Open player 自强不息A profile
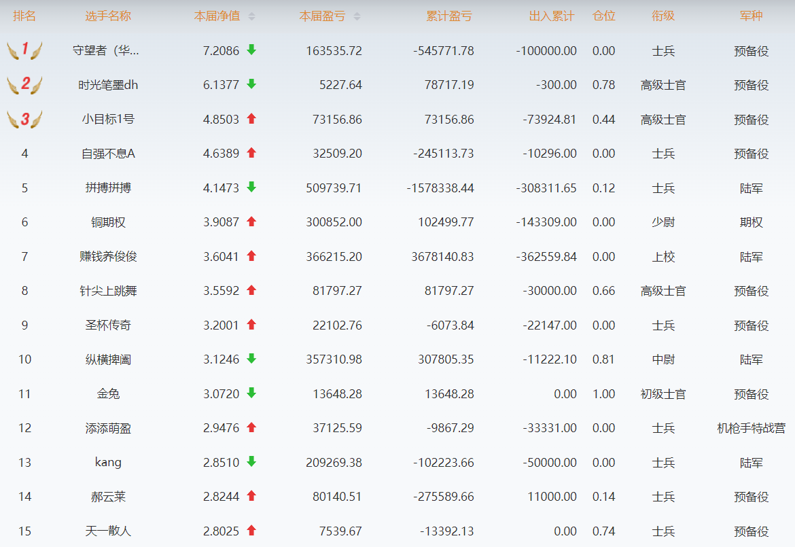This screenshot has width=795, height=547. coord(108,154)
